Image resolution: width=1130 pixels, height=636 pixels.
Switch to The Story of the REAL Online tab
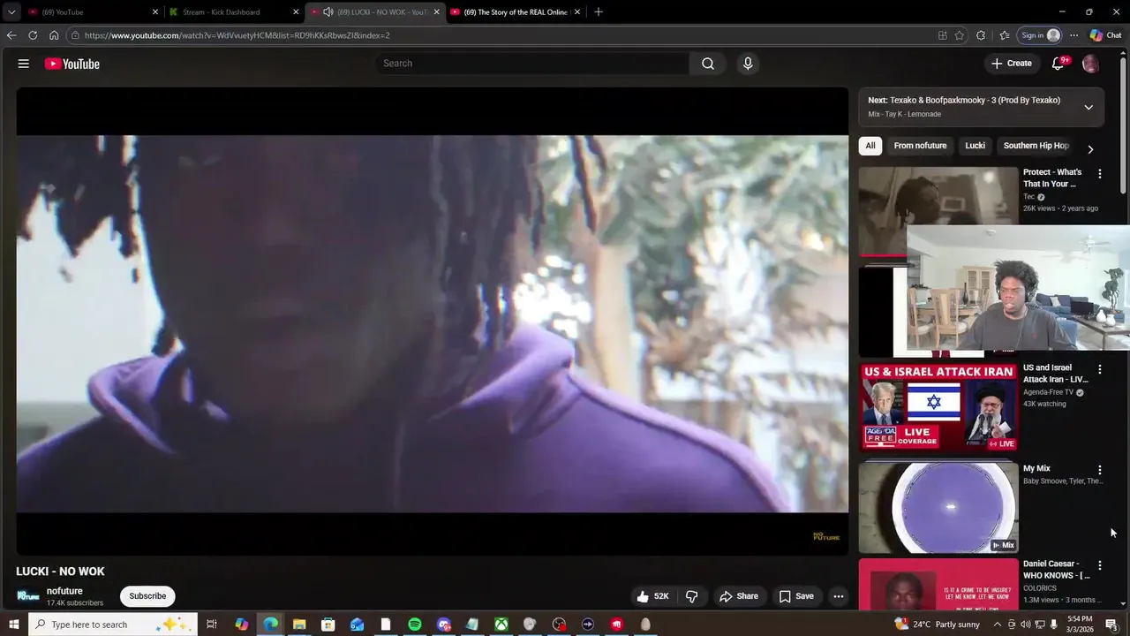[516, 12]
